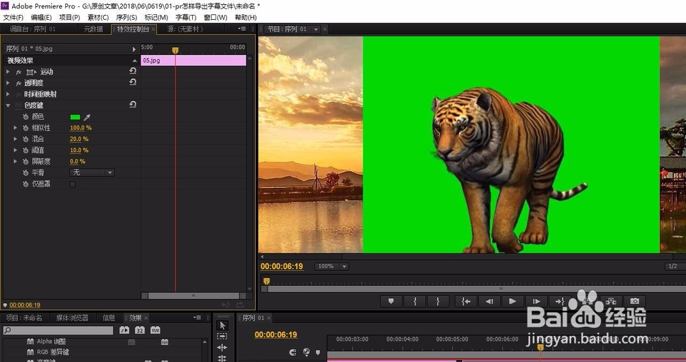Mark In point in Program monitor

(415, 301)
